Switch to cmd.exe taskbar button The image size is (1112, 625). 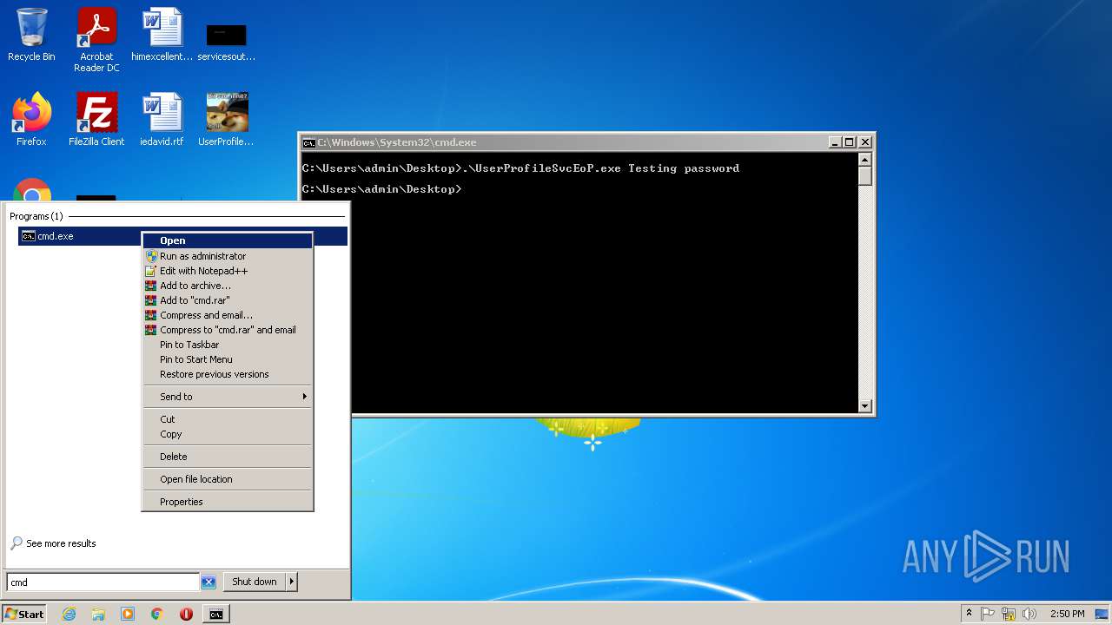pos(215,614)
